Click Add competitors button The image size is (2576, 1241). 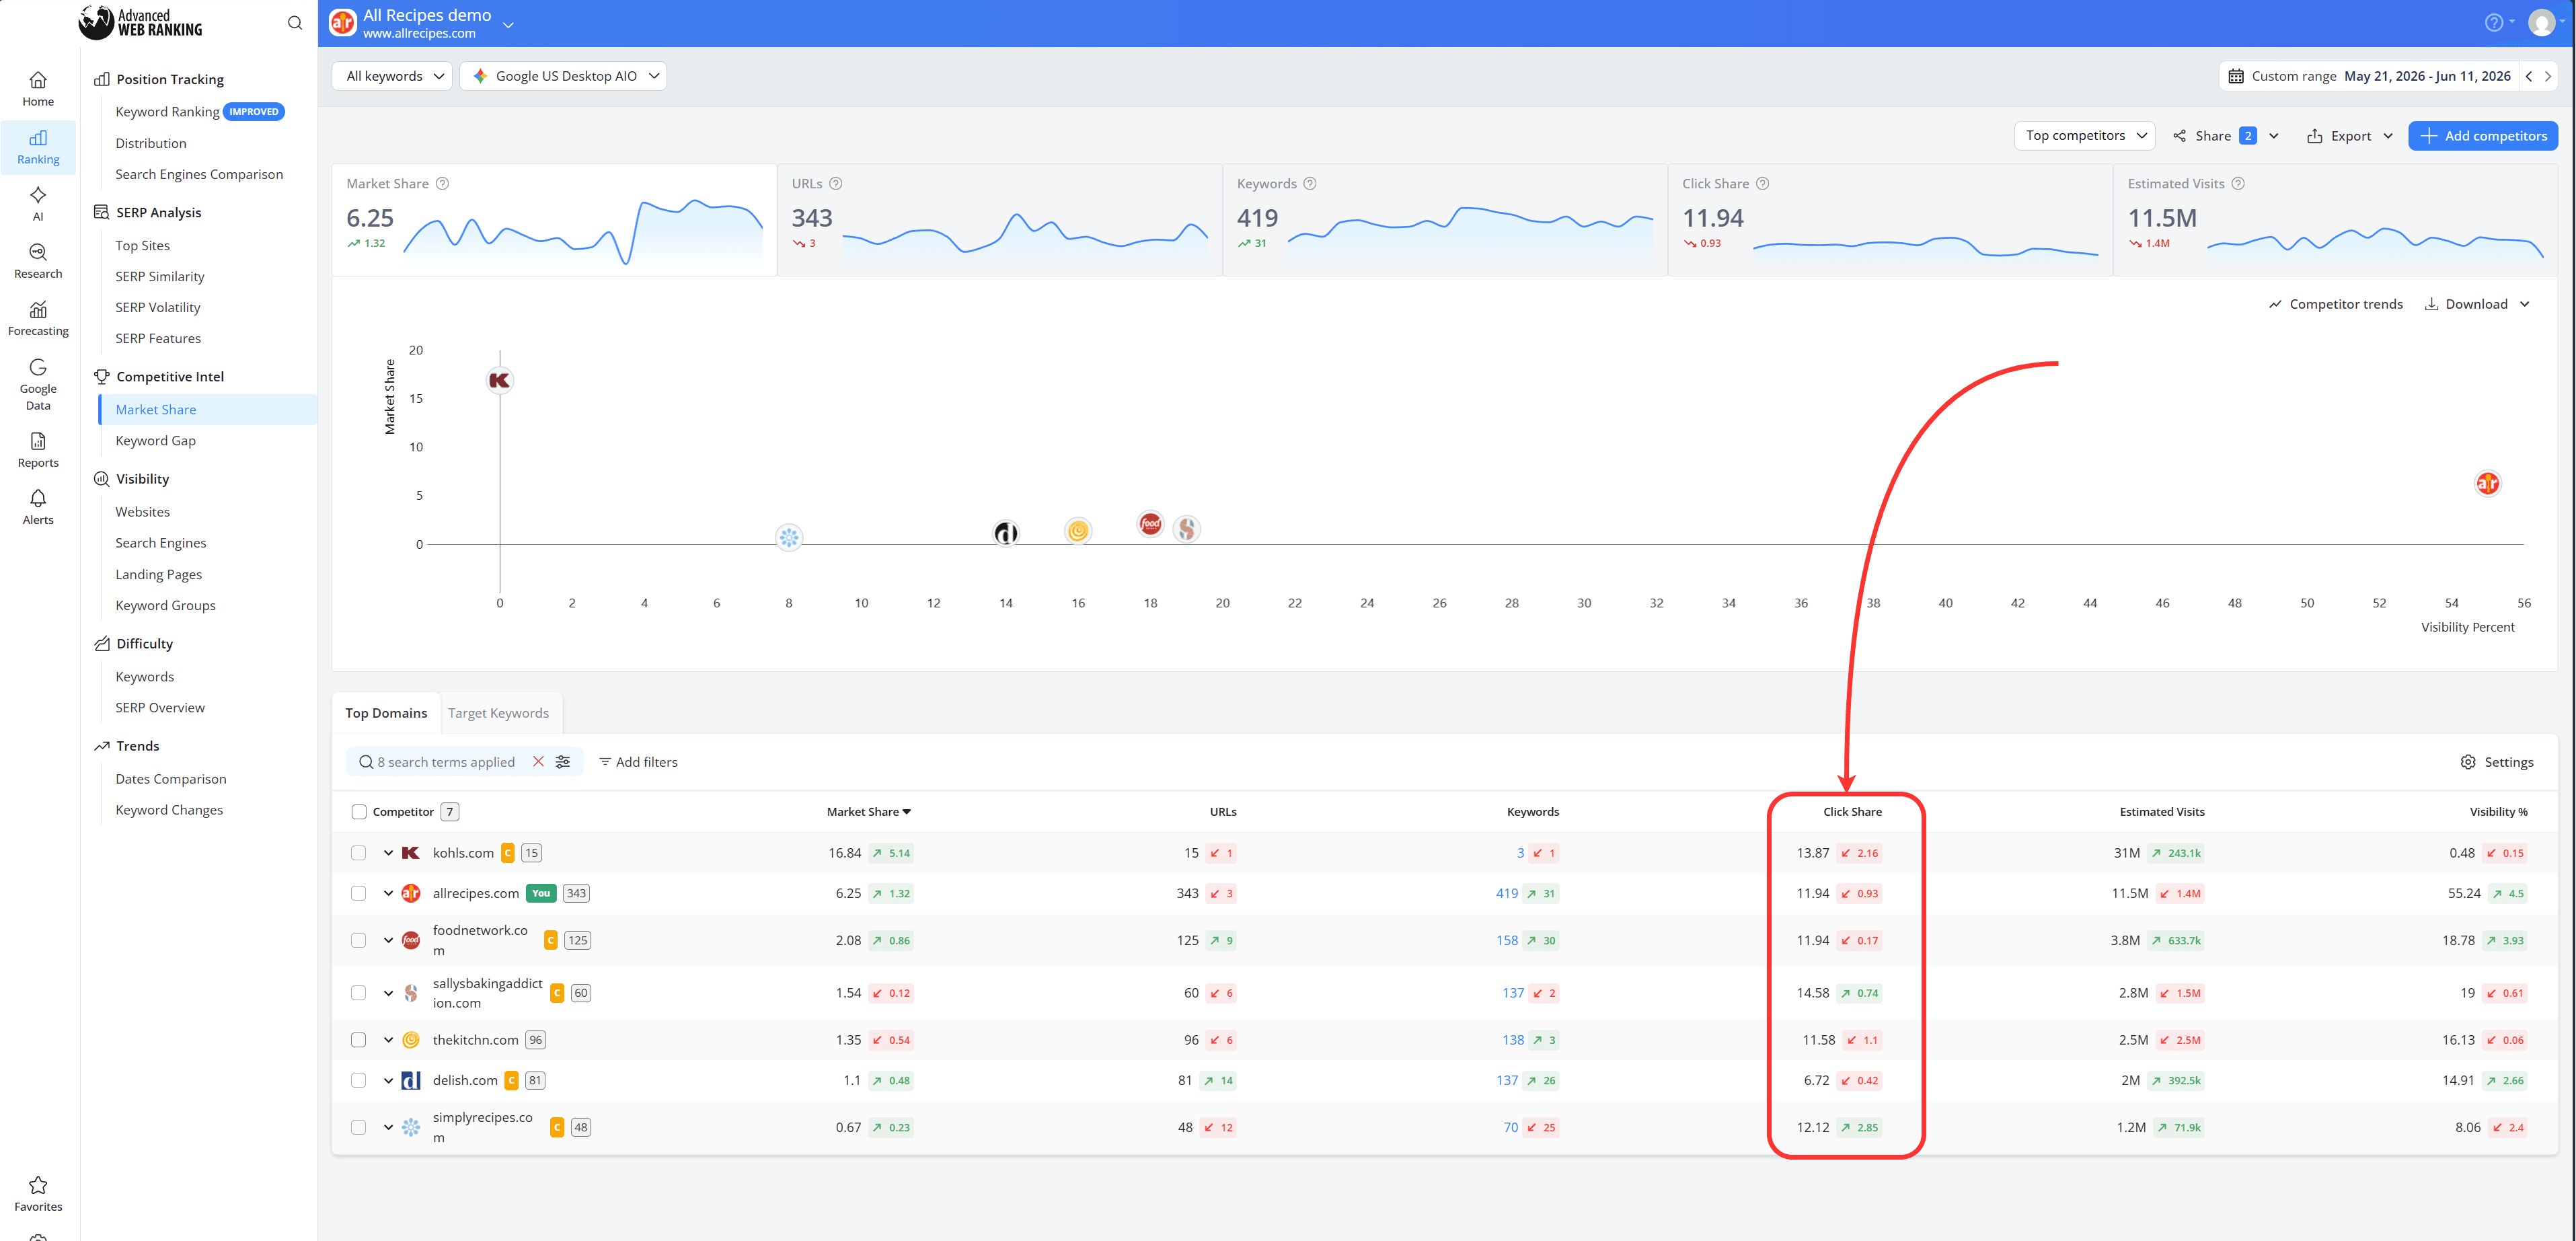(2482, 136)
